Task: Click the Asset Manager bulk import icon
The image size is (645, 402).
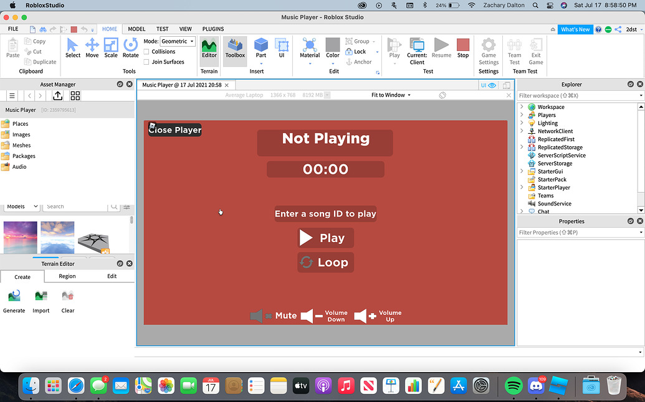Action: 57,96
